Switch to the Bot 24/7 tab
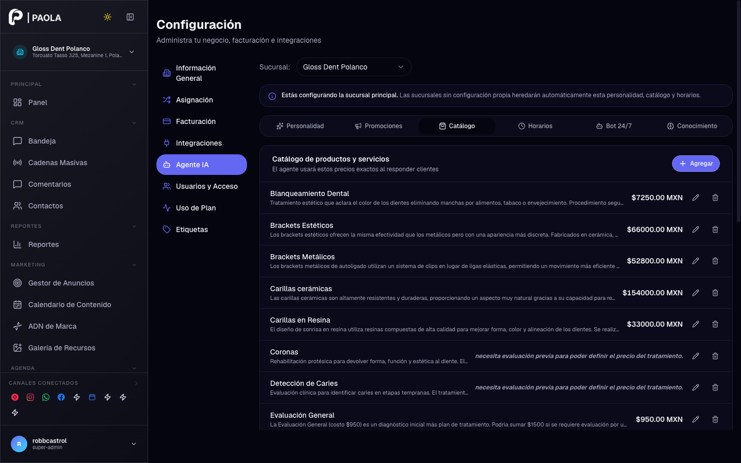Screen dimensions: 741x463 614,126
